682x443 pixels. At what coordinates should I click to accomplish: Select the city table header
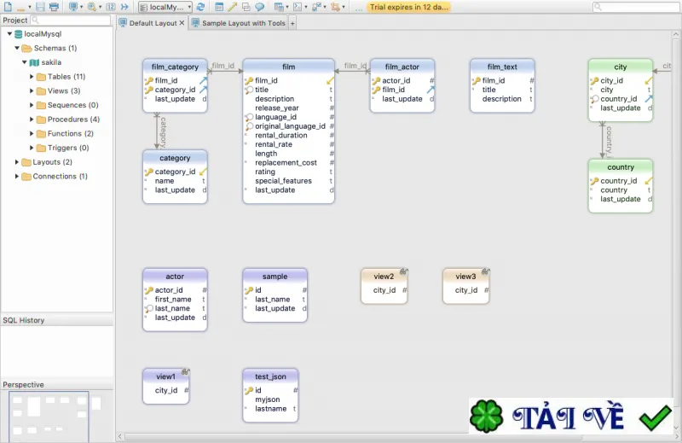coord(621,67)
